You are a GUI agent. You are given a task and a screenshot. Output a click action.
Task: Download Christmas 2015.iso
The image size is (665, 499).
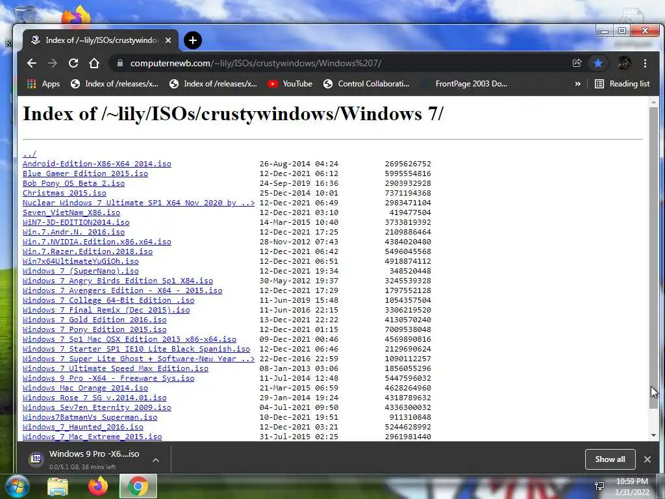(x=64, y=193)
